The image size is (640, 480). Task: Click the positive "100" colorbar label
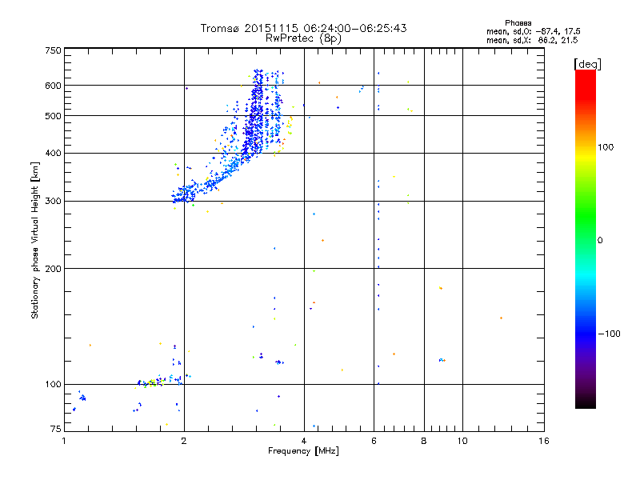click(x=606, y=147)
